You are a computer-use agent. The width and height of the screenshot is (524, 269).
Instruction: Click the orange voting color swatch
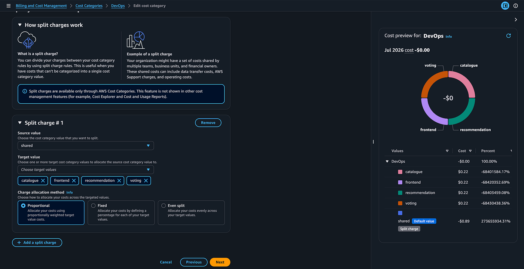click(x=400, y=203)
